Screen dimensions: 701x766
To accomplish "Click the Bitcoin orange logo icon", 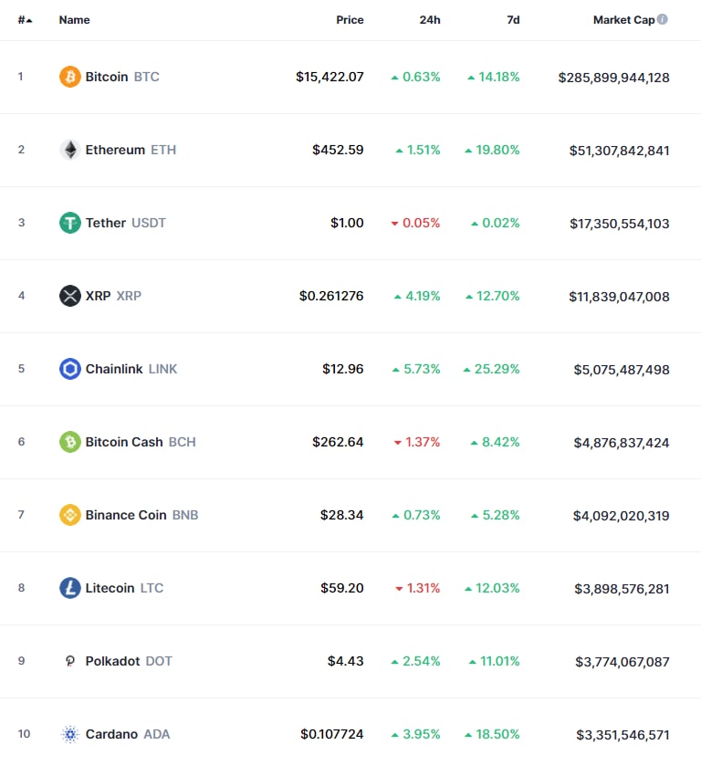I will [70, 77].
